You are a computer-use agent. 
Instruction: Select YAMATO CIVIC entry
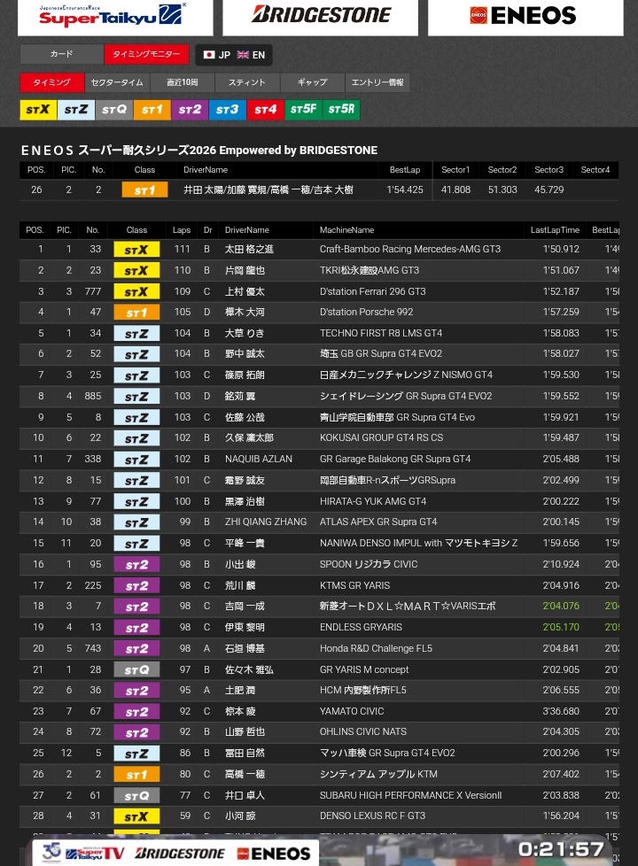[352, 711]
